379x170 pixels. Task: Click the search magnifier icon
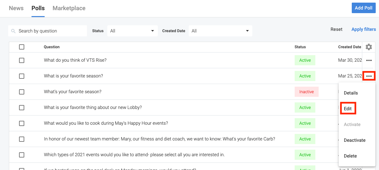click(x=13, y=31)
